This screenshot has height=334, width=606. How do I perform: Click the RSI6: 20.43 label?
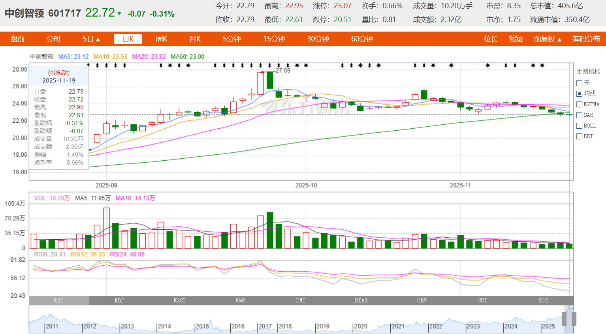[x=50, y=254]
